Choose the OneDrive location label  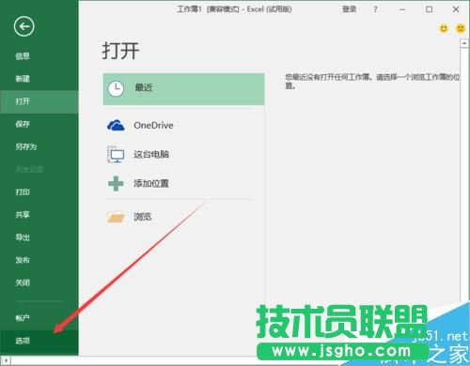(x=153, y=126)
